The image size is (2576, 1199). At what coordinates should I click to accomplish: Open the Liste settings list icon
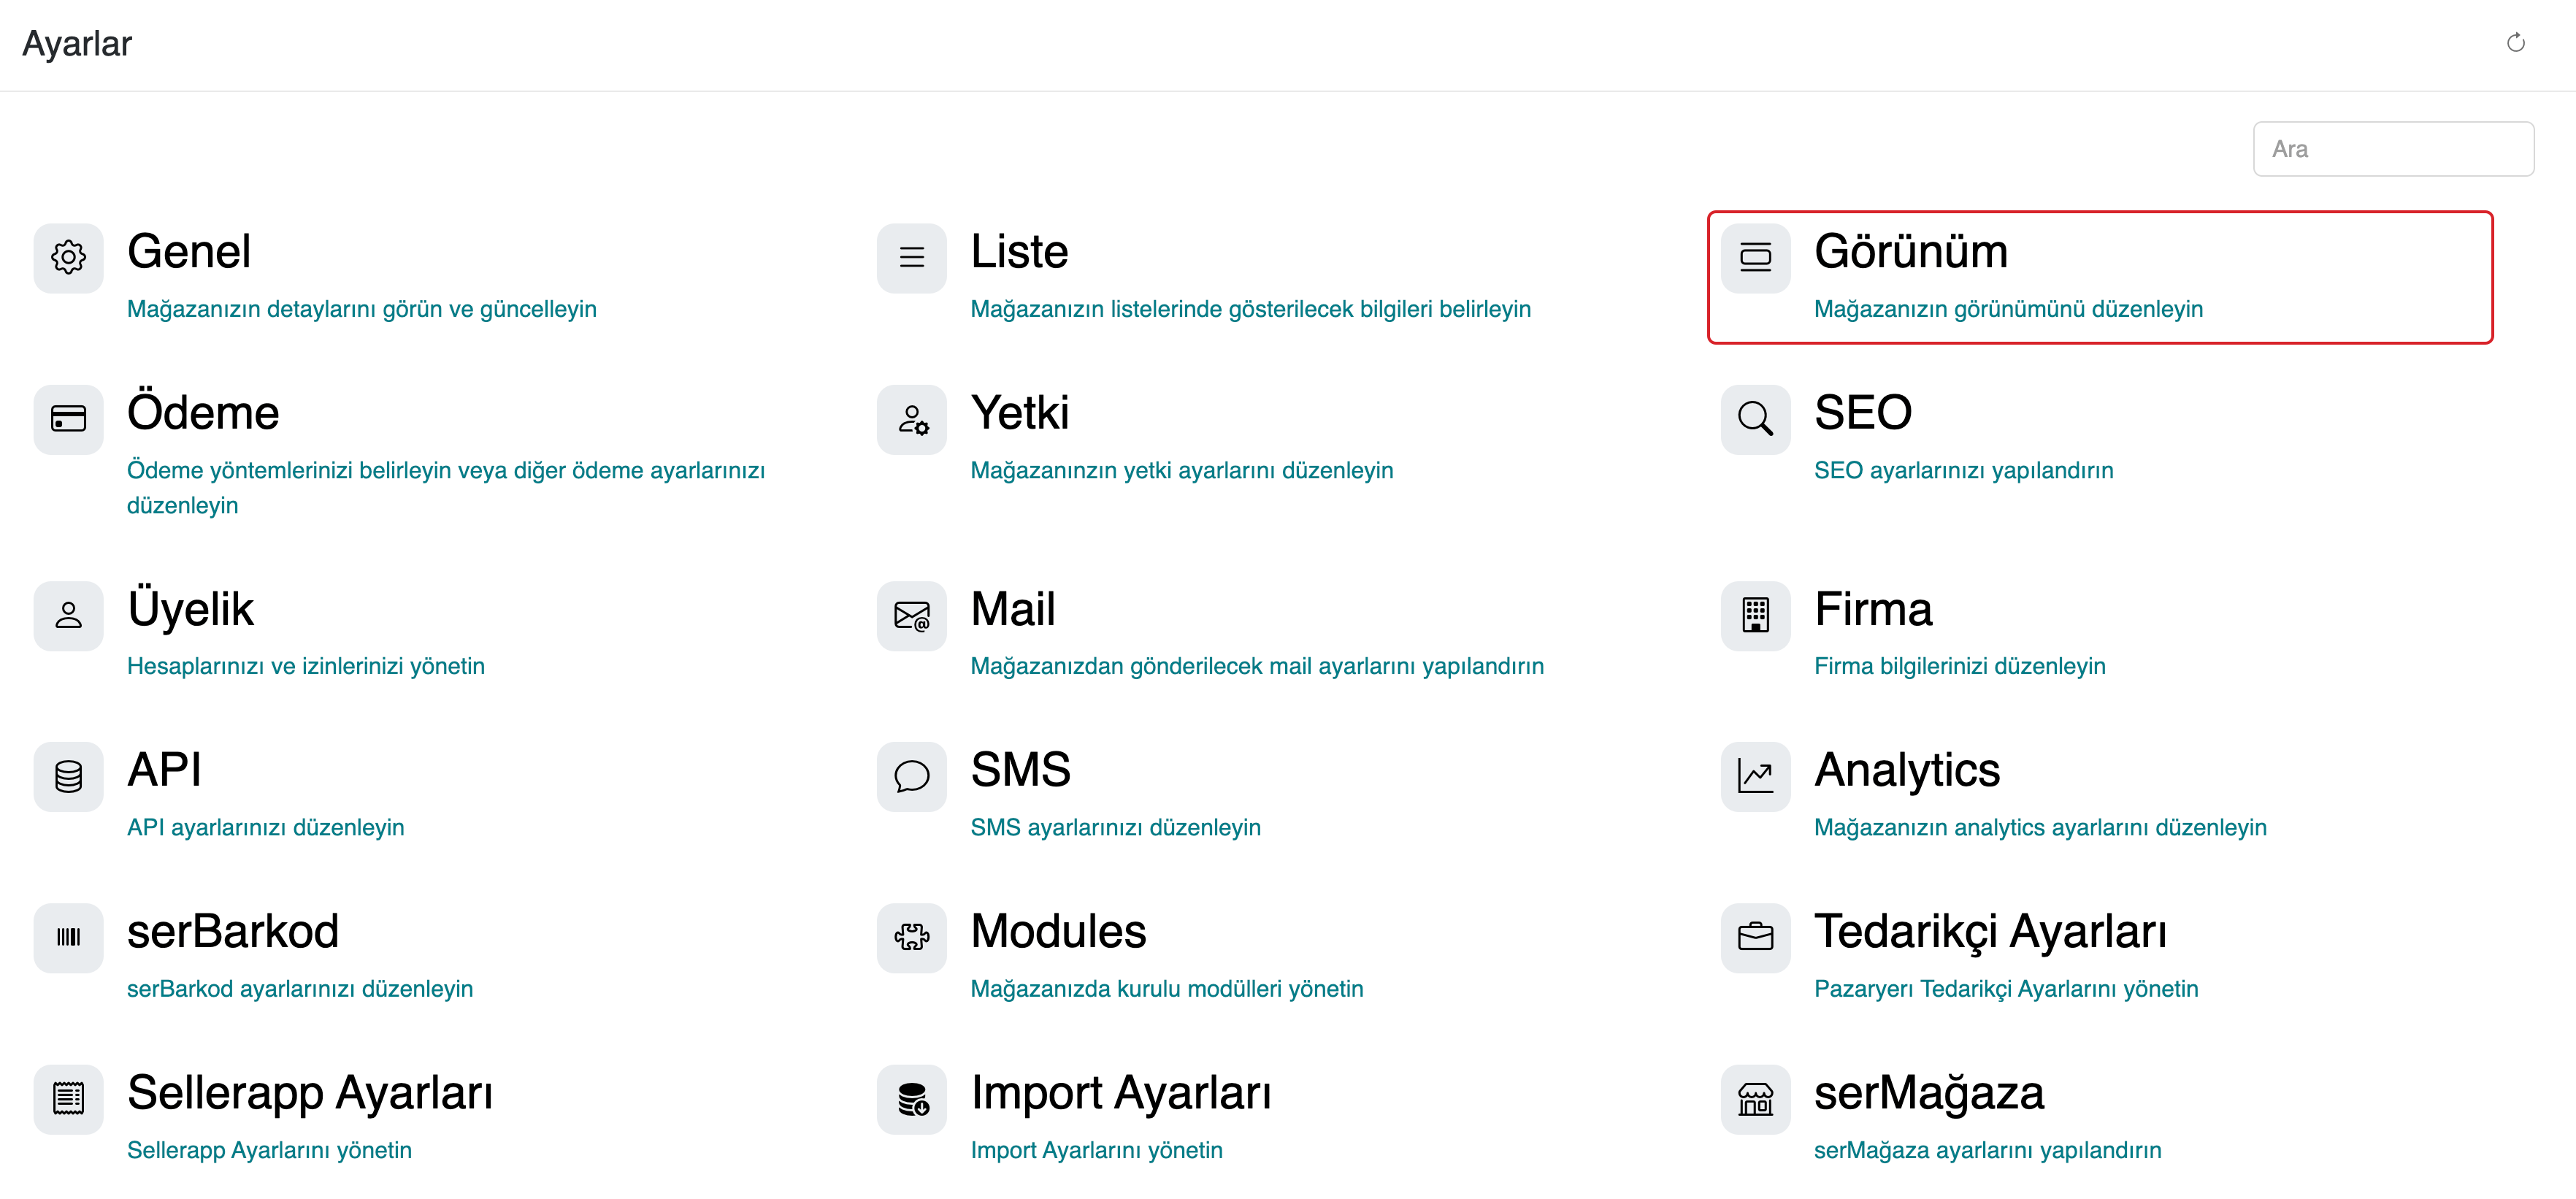point(911,257)
